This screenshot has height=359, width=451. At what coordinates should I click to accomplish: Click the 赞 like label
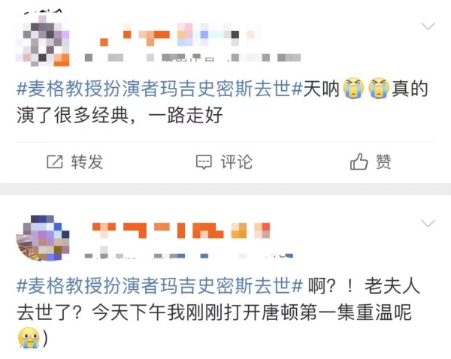(x=383, y=161)
